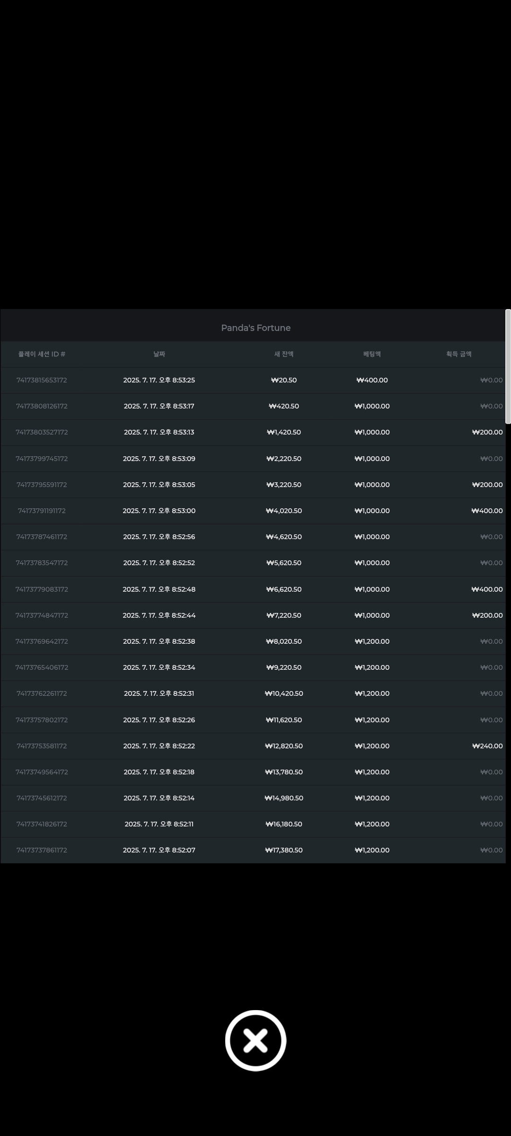Open session ID 74173808126172
511x1136 pixels.
42,406
